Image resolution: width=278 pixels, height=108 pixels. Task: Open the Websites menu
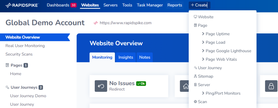pos(90,5)
